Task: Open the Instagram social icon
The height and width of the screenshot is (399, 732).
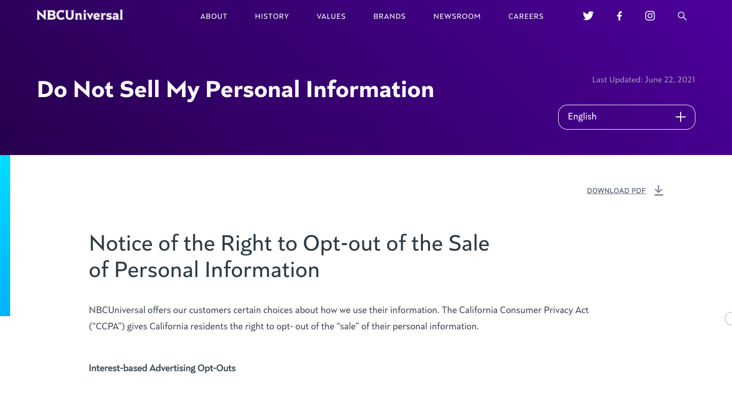Action: click(650, 16)
